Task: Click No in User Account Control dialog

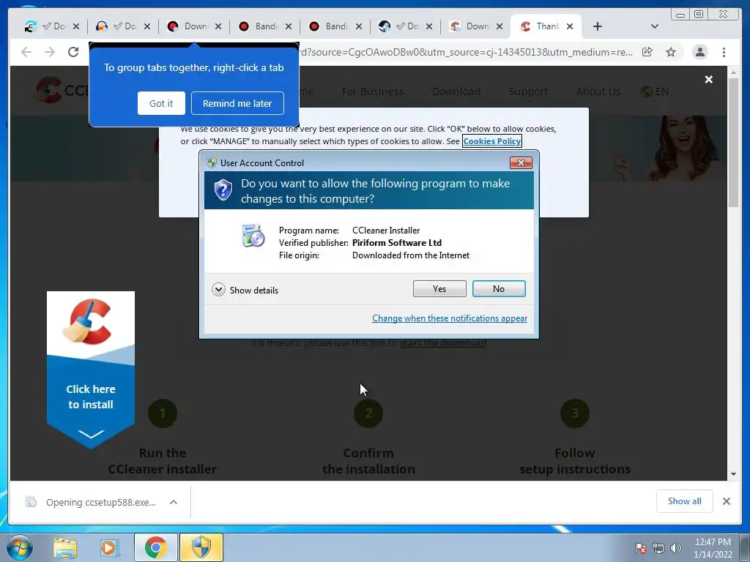Action: [x=498, y=288]
